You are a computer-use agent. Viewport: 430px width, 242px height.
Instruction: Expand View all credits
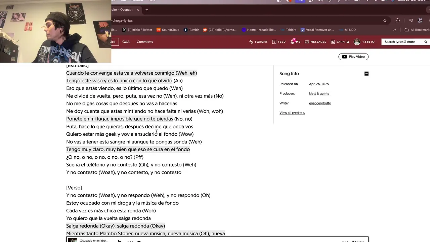tap(292, 113)
